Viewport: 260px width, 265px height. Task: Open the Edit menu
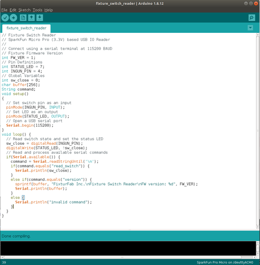(x=13, y=10)
